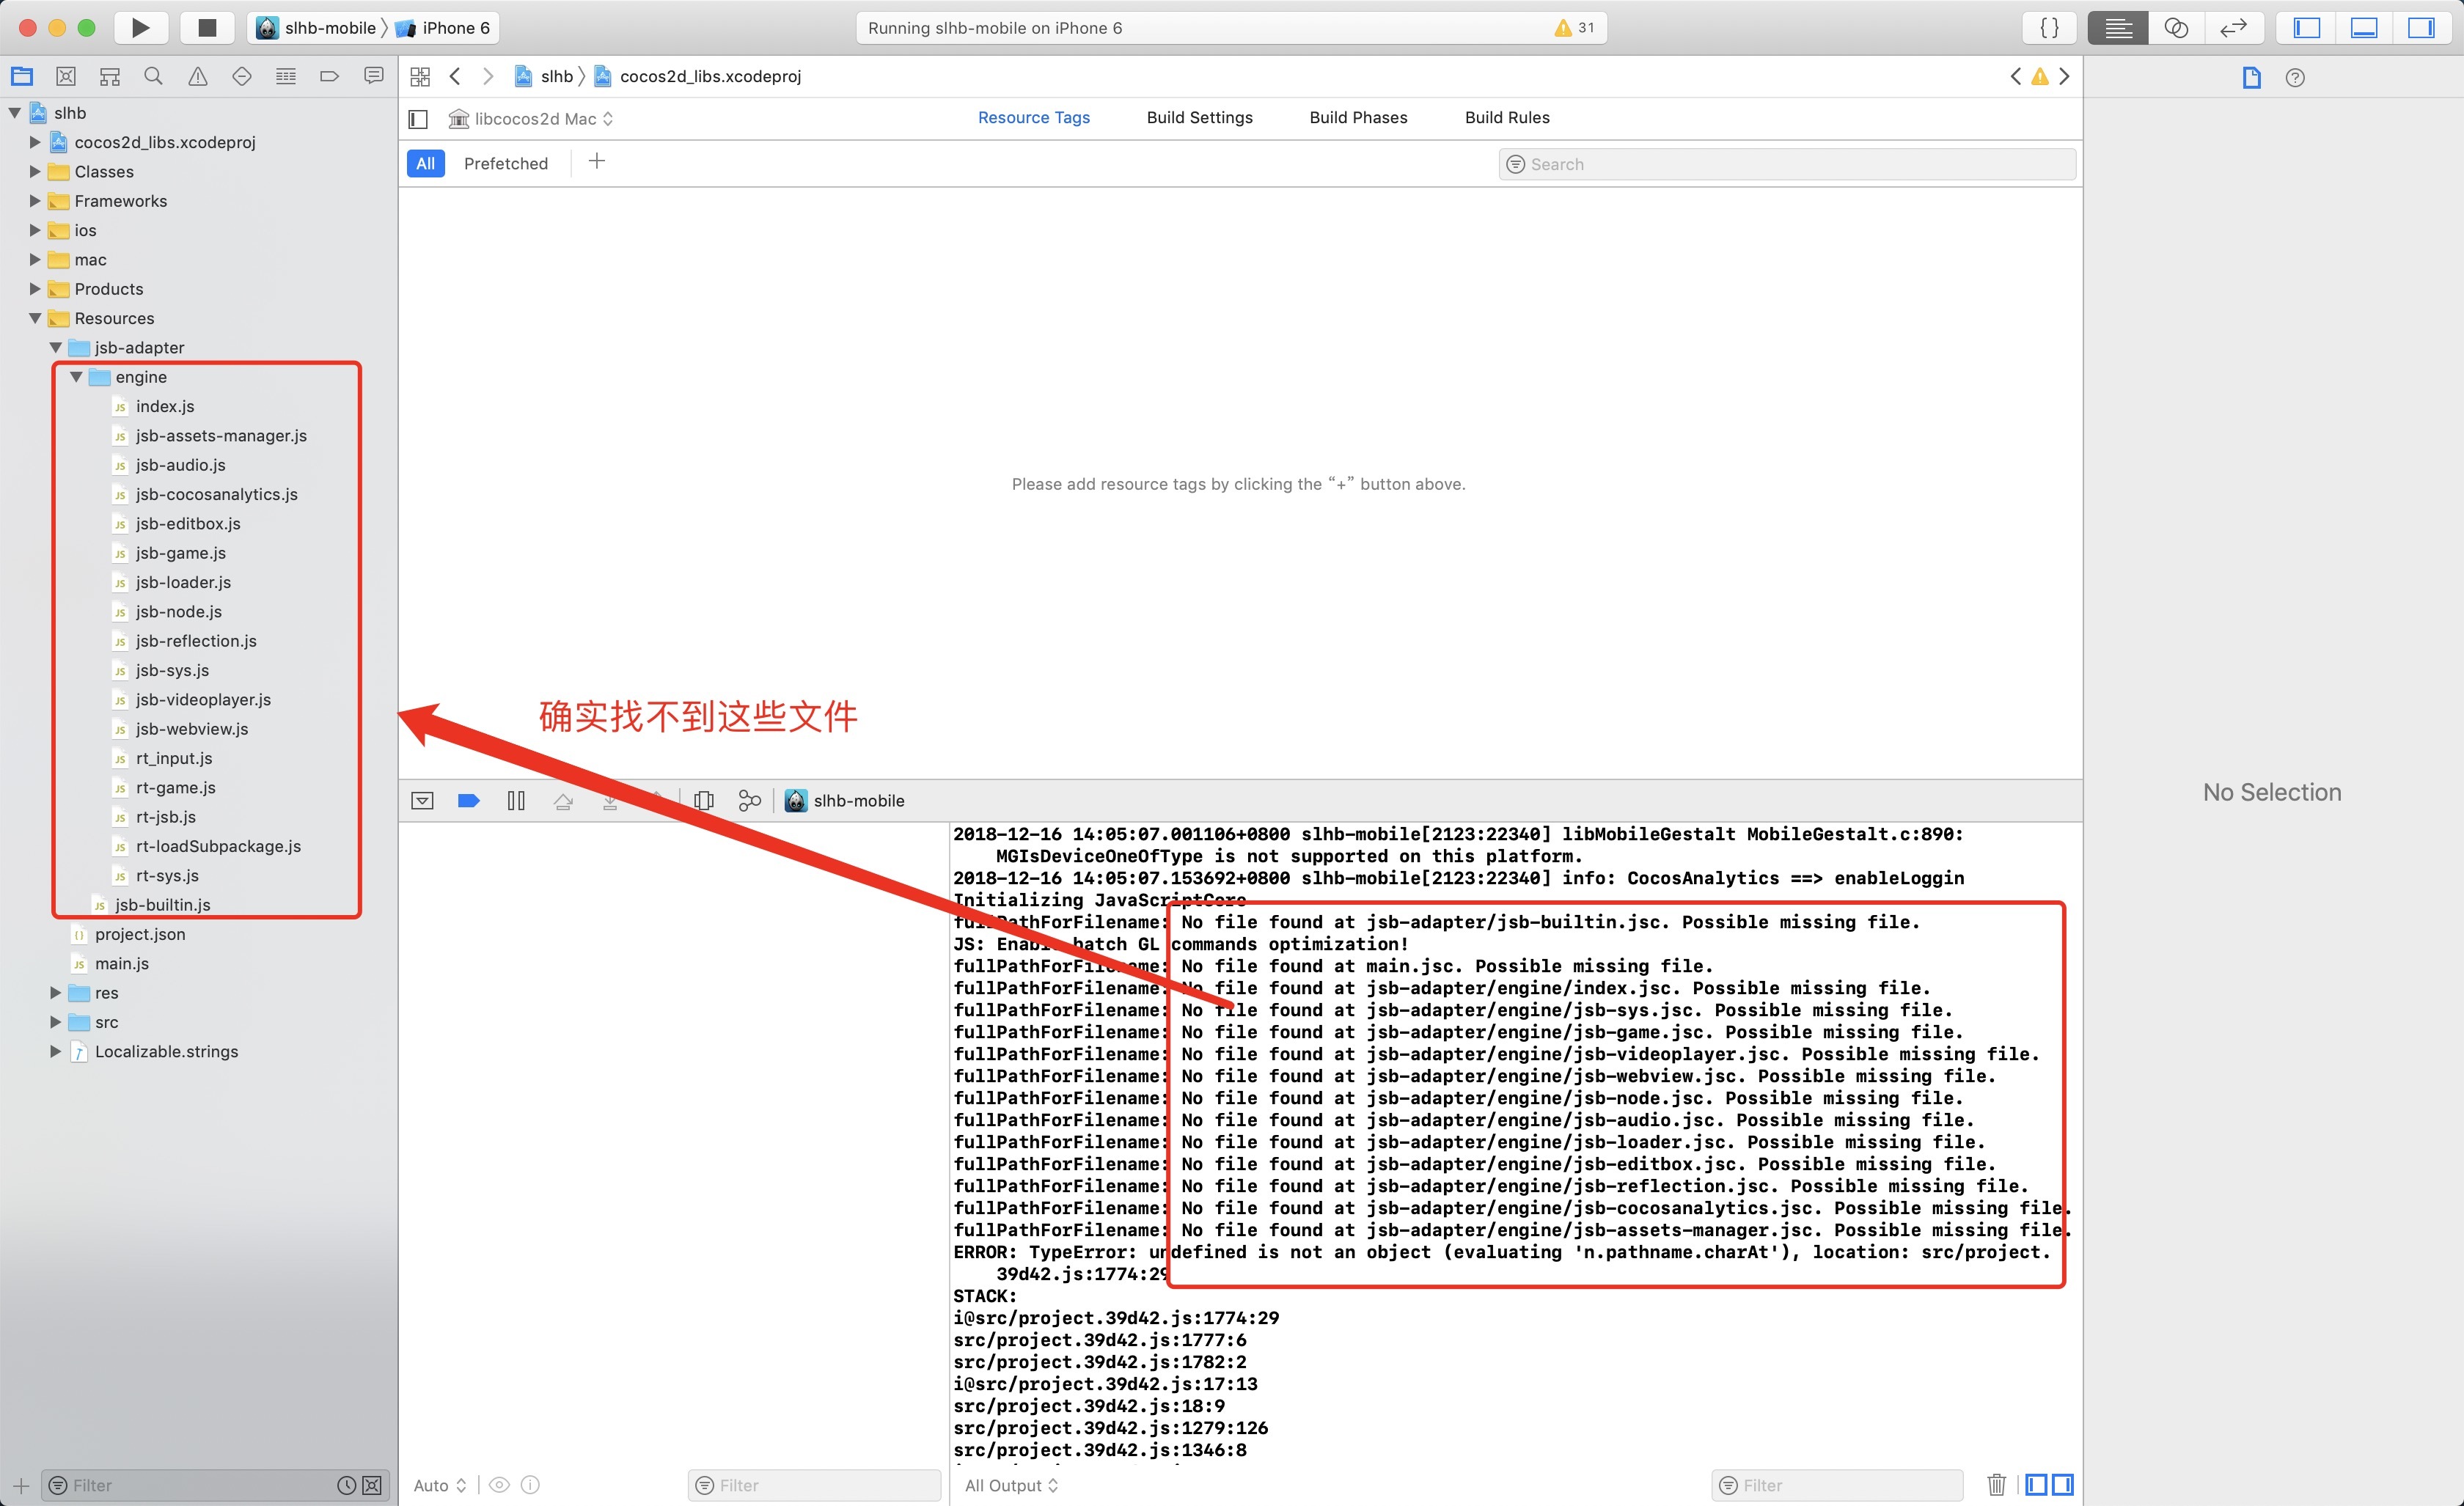This screenshot has width=2464, height=1506.
Task: Open the Issue navigator warning icon
Action: (x=197, y=76)
